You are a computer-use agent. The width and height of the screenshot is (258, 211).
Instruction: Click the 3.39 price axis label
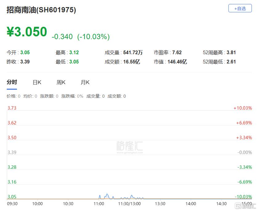click(x=12, y=152)
